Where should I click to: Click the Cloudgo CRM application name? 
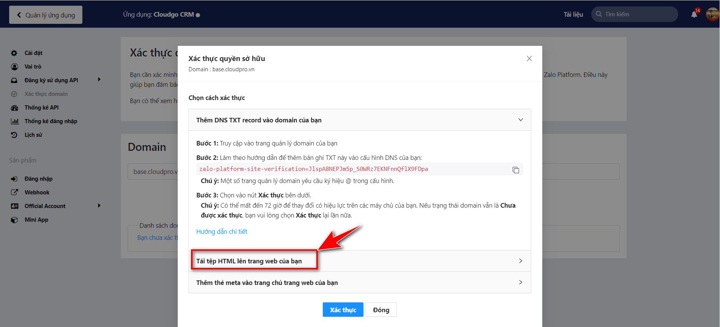[x=174, y=15]
